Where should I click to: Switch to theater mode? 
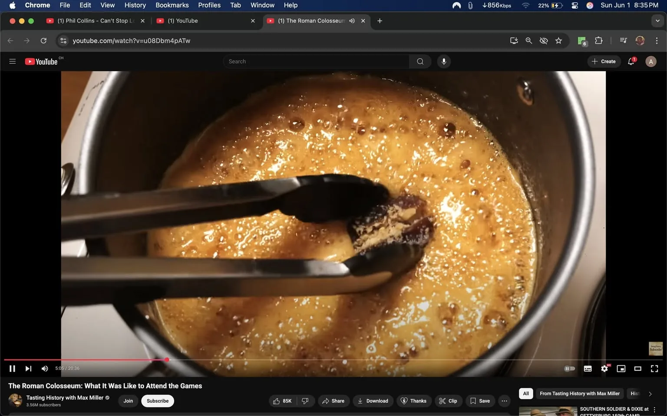tap(637, 368)
